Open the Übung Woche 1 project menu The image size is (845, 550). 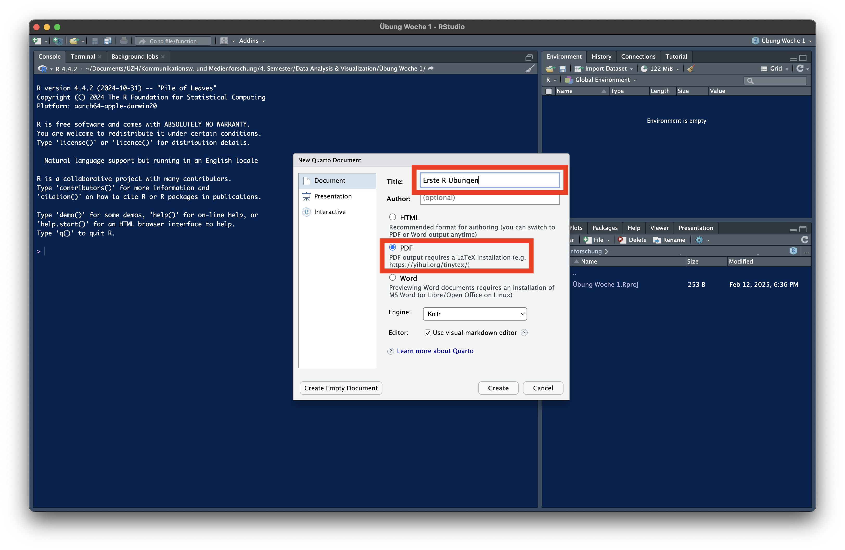point(782,41)
